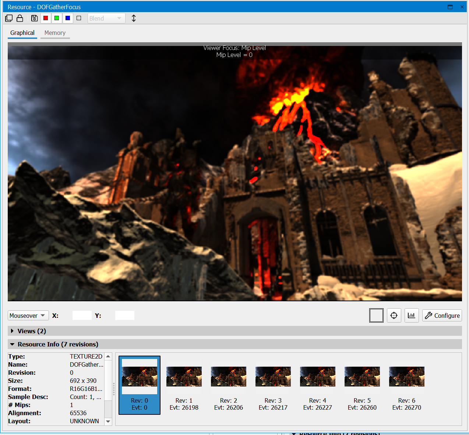The height and width of the screenshot is (435, 469).
Task: Click the copy image icon in the toolbar
Action: (x=8, y=18)
